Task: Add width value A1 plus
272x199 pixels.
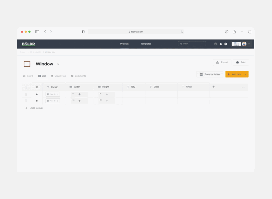Action: 80,94
